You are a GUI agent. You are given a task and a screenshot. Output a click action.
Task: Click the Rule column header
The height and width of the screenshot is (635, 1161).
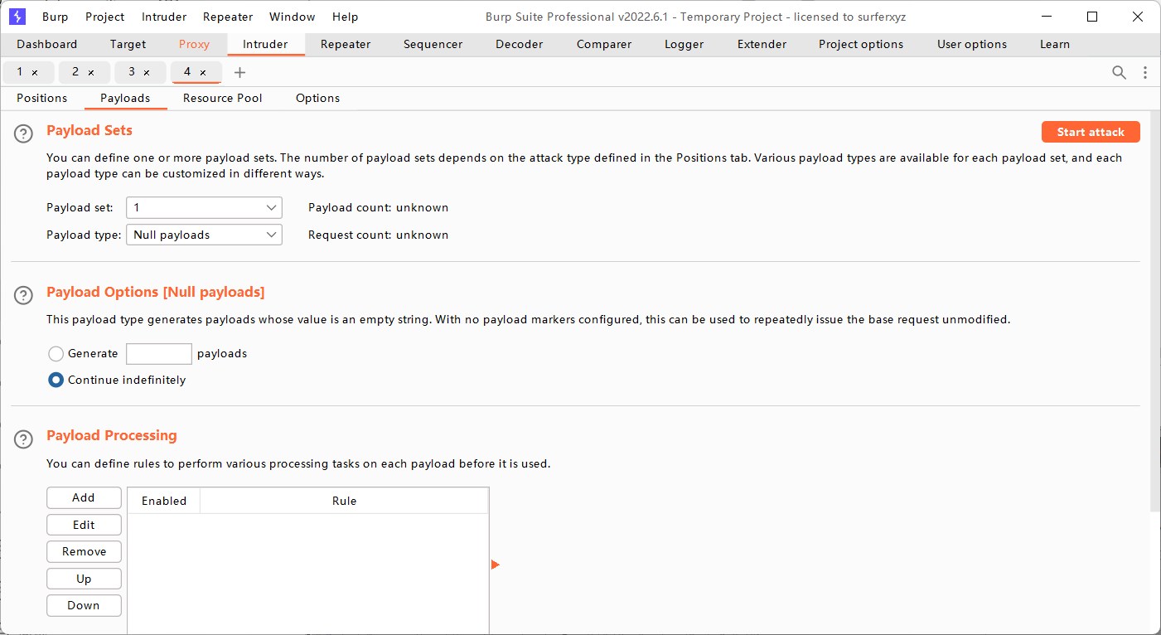pos(344,501)
